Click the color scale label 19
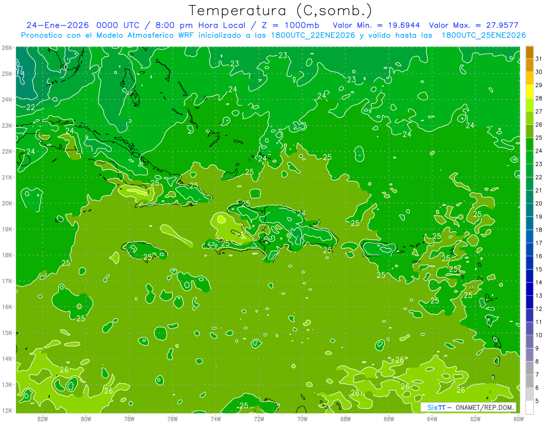 pyautogui.click(x=539, y=217)
